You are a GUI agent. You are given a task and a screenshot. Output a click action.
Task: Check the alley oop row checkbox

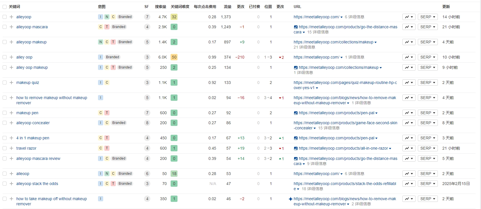[5, 57]
